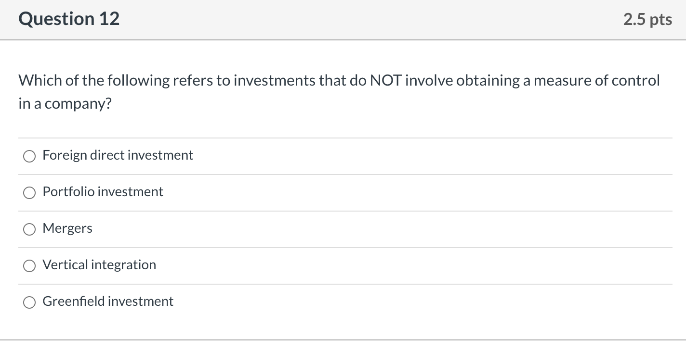This screenshot has width=686, height=351.
Task: Click the Vertical integration answer text
Action: 99,265
